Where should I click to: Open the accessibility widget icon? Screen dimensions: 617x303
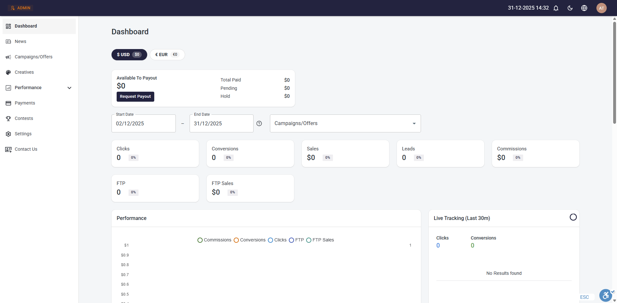click(605, 295)
